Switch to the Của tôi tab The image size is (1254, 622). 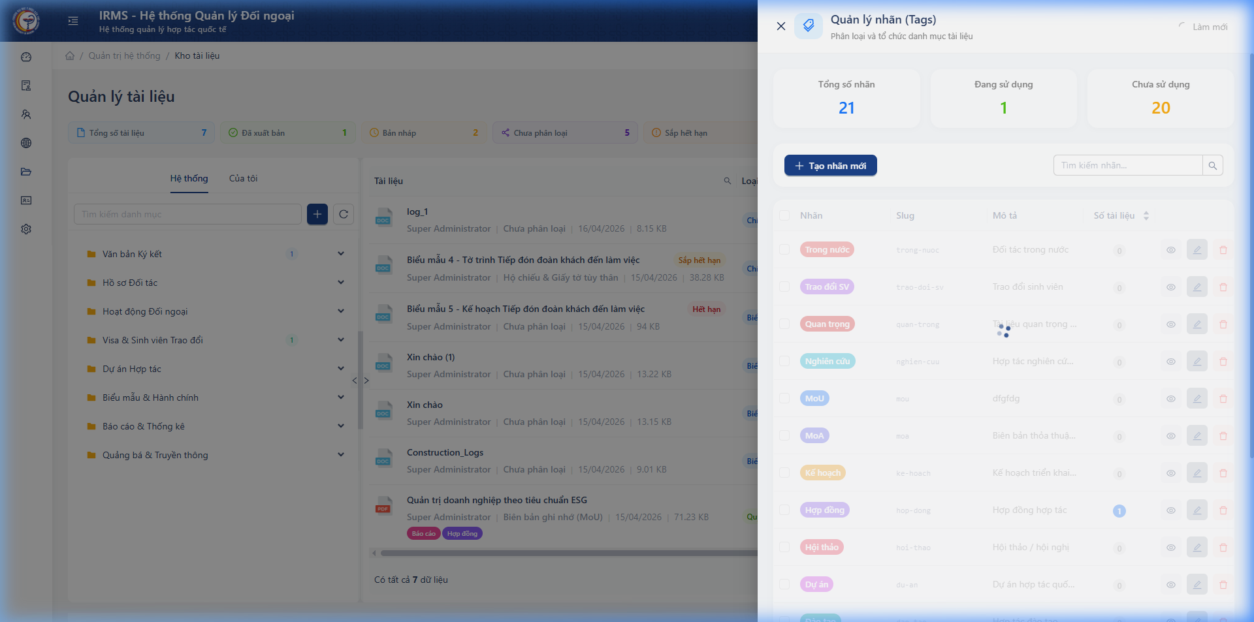tap(243, 178)
